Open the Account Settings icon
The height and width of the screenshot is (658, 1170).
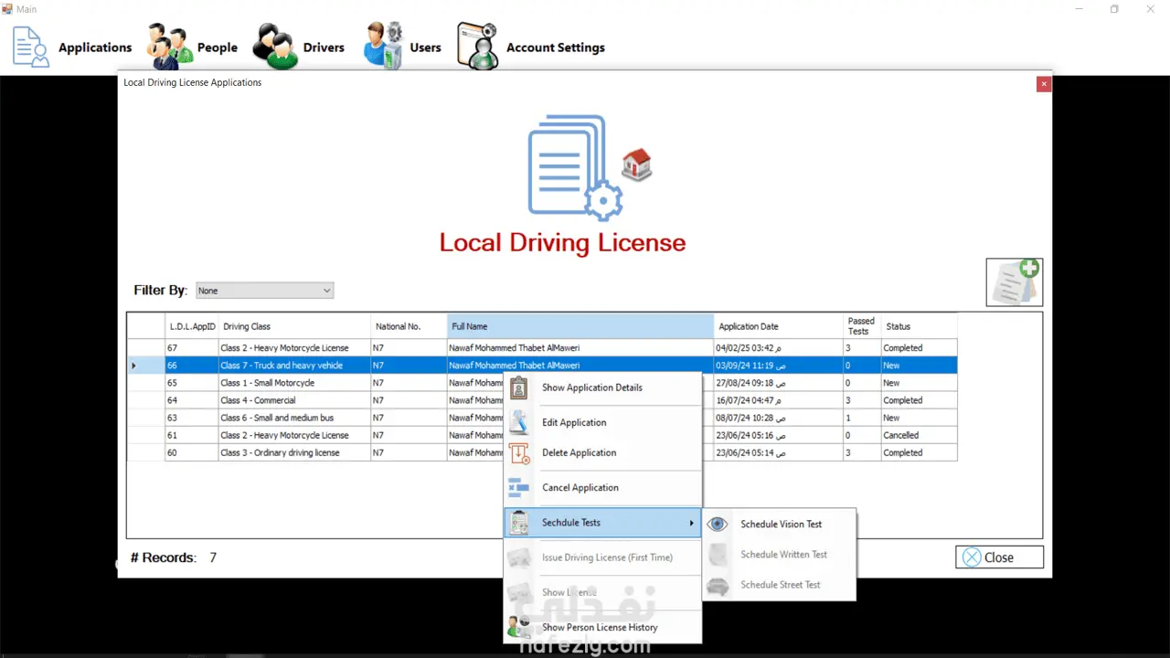click(x=477, y=46)
